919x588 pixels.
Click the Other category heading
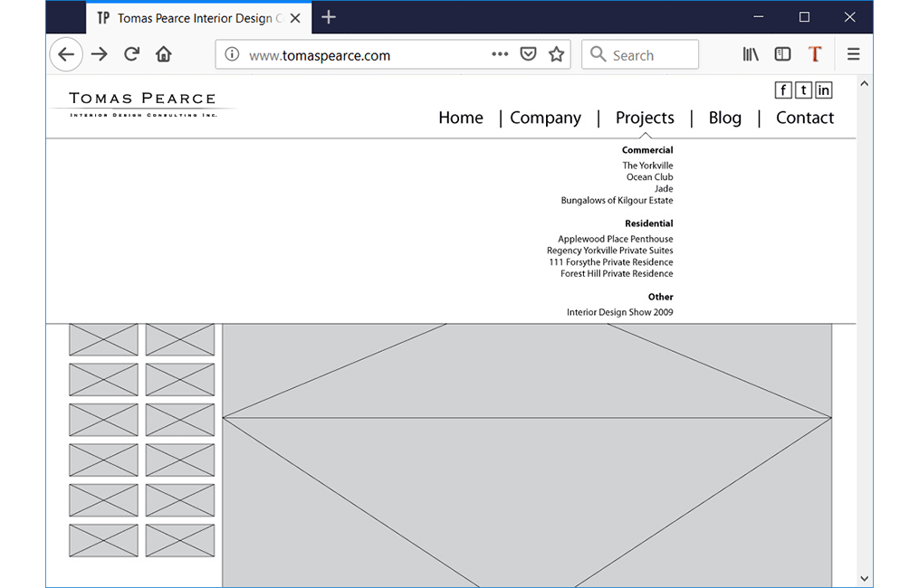click(661, 297)
